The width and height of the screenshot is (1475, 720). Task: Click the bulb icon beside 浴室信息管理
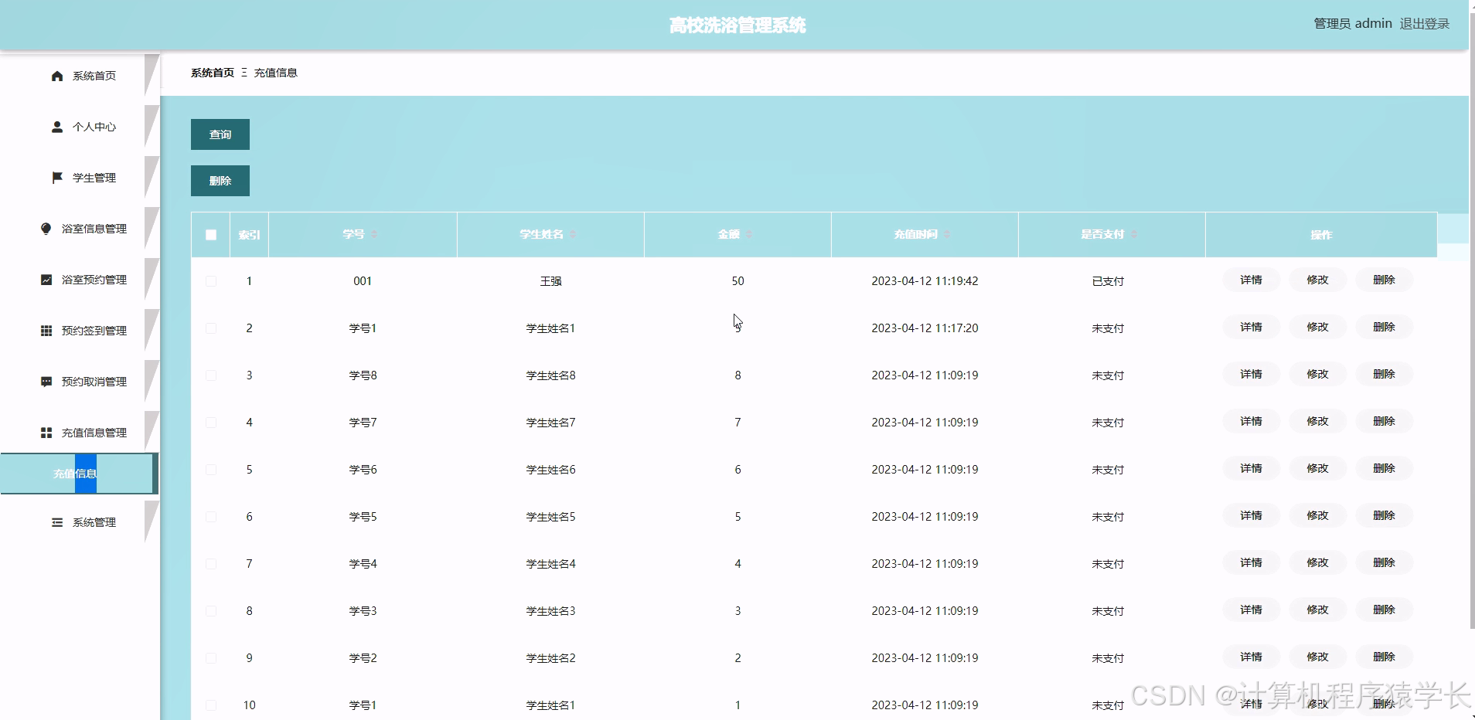(46, 229)
